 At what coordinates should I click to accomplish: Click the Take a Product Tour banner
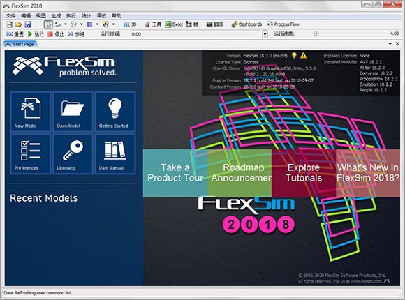click(x=175, y=173)
